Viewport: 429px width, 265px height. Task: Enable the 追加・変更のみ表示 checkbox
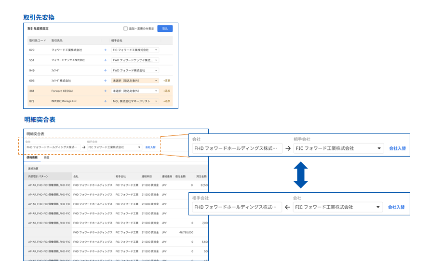pyautogui.click(x=125, y=28)
